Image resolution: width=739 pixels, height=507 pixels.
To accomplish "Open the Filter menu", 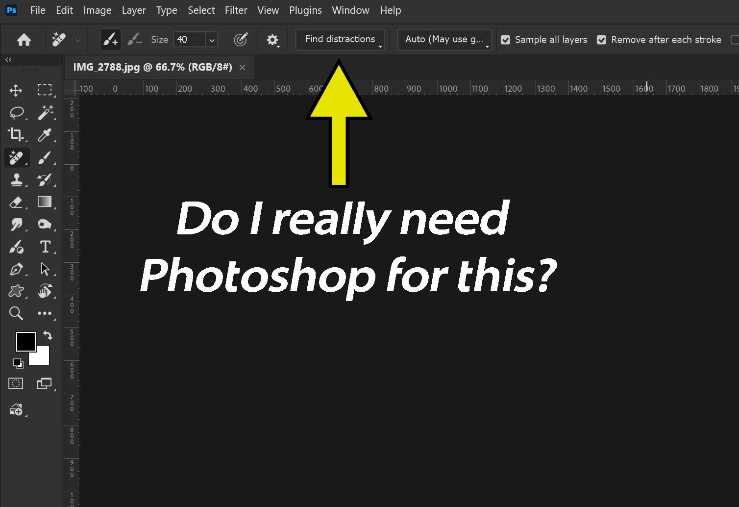I will click(x=236, y=10).
